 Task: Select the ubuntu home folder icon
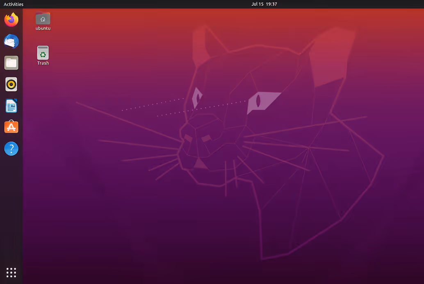click(x=43, y=18)
